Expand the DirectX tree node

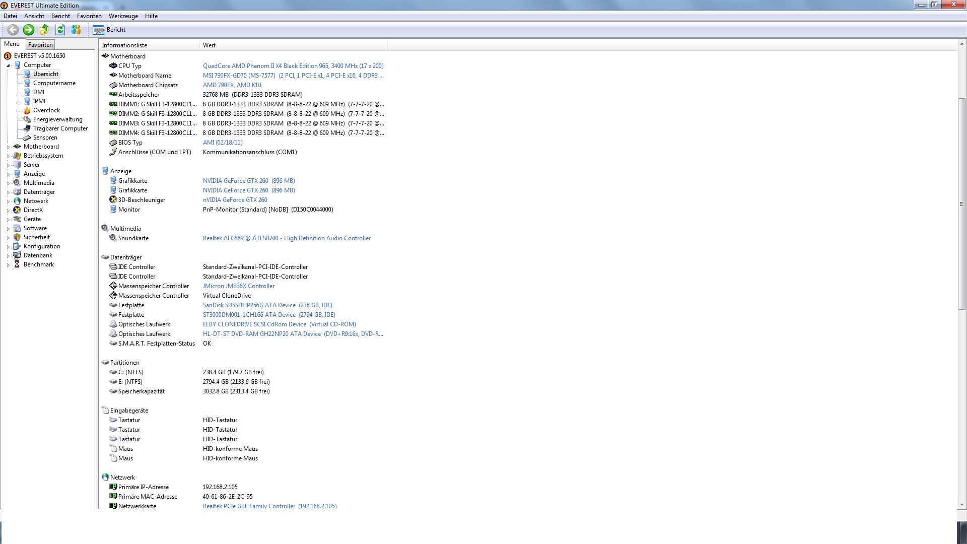pos(8,211)
